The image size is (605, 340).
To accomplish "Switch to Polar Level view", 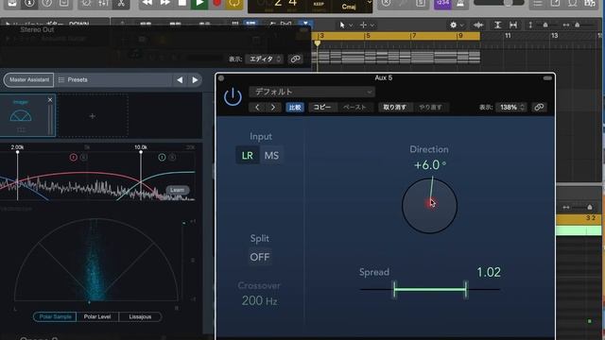I will (97, 316).
